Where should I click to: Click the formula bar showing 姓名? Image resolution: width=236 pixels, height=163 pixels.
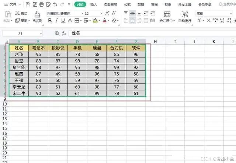click(152, 33)
